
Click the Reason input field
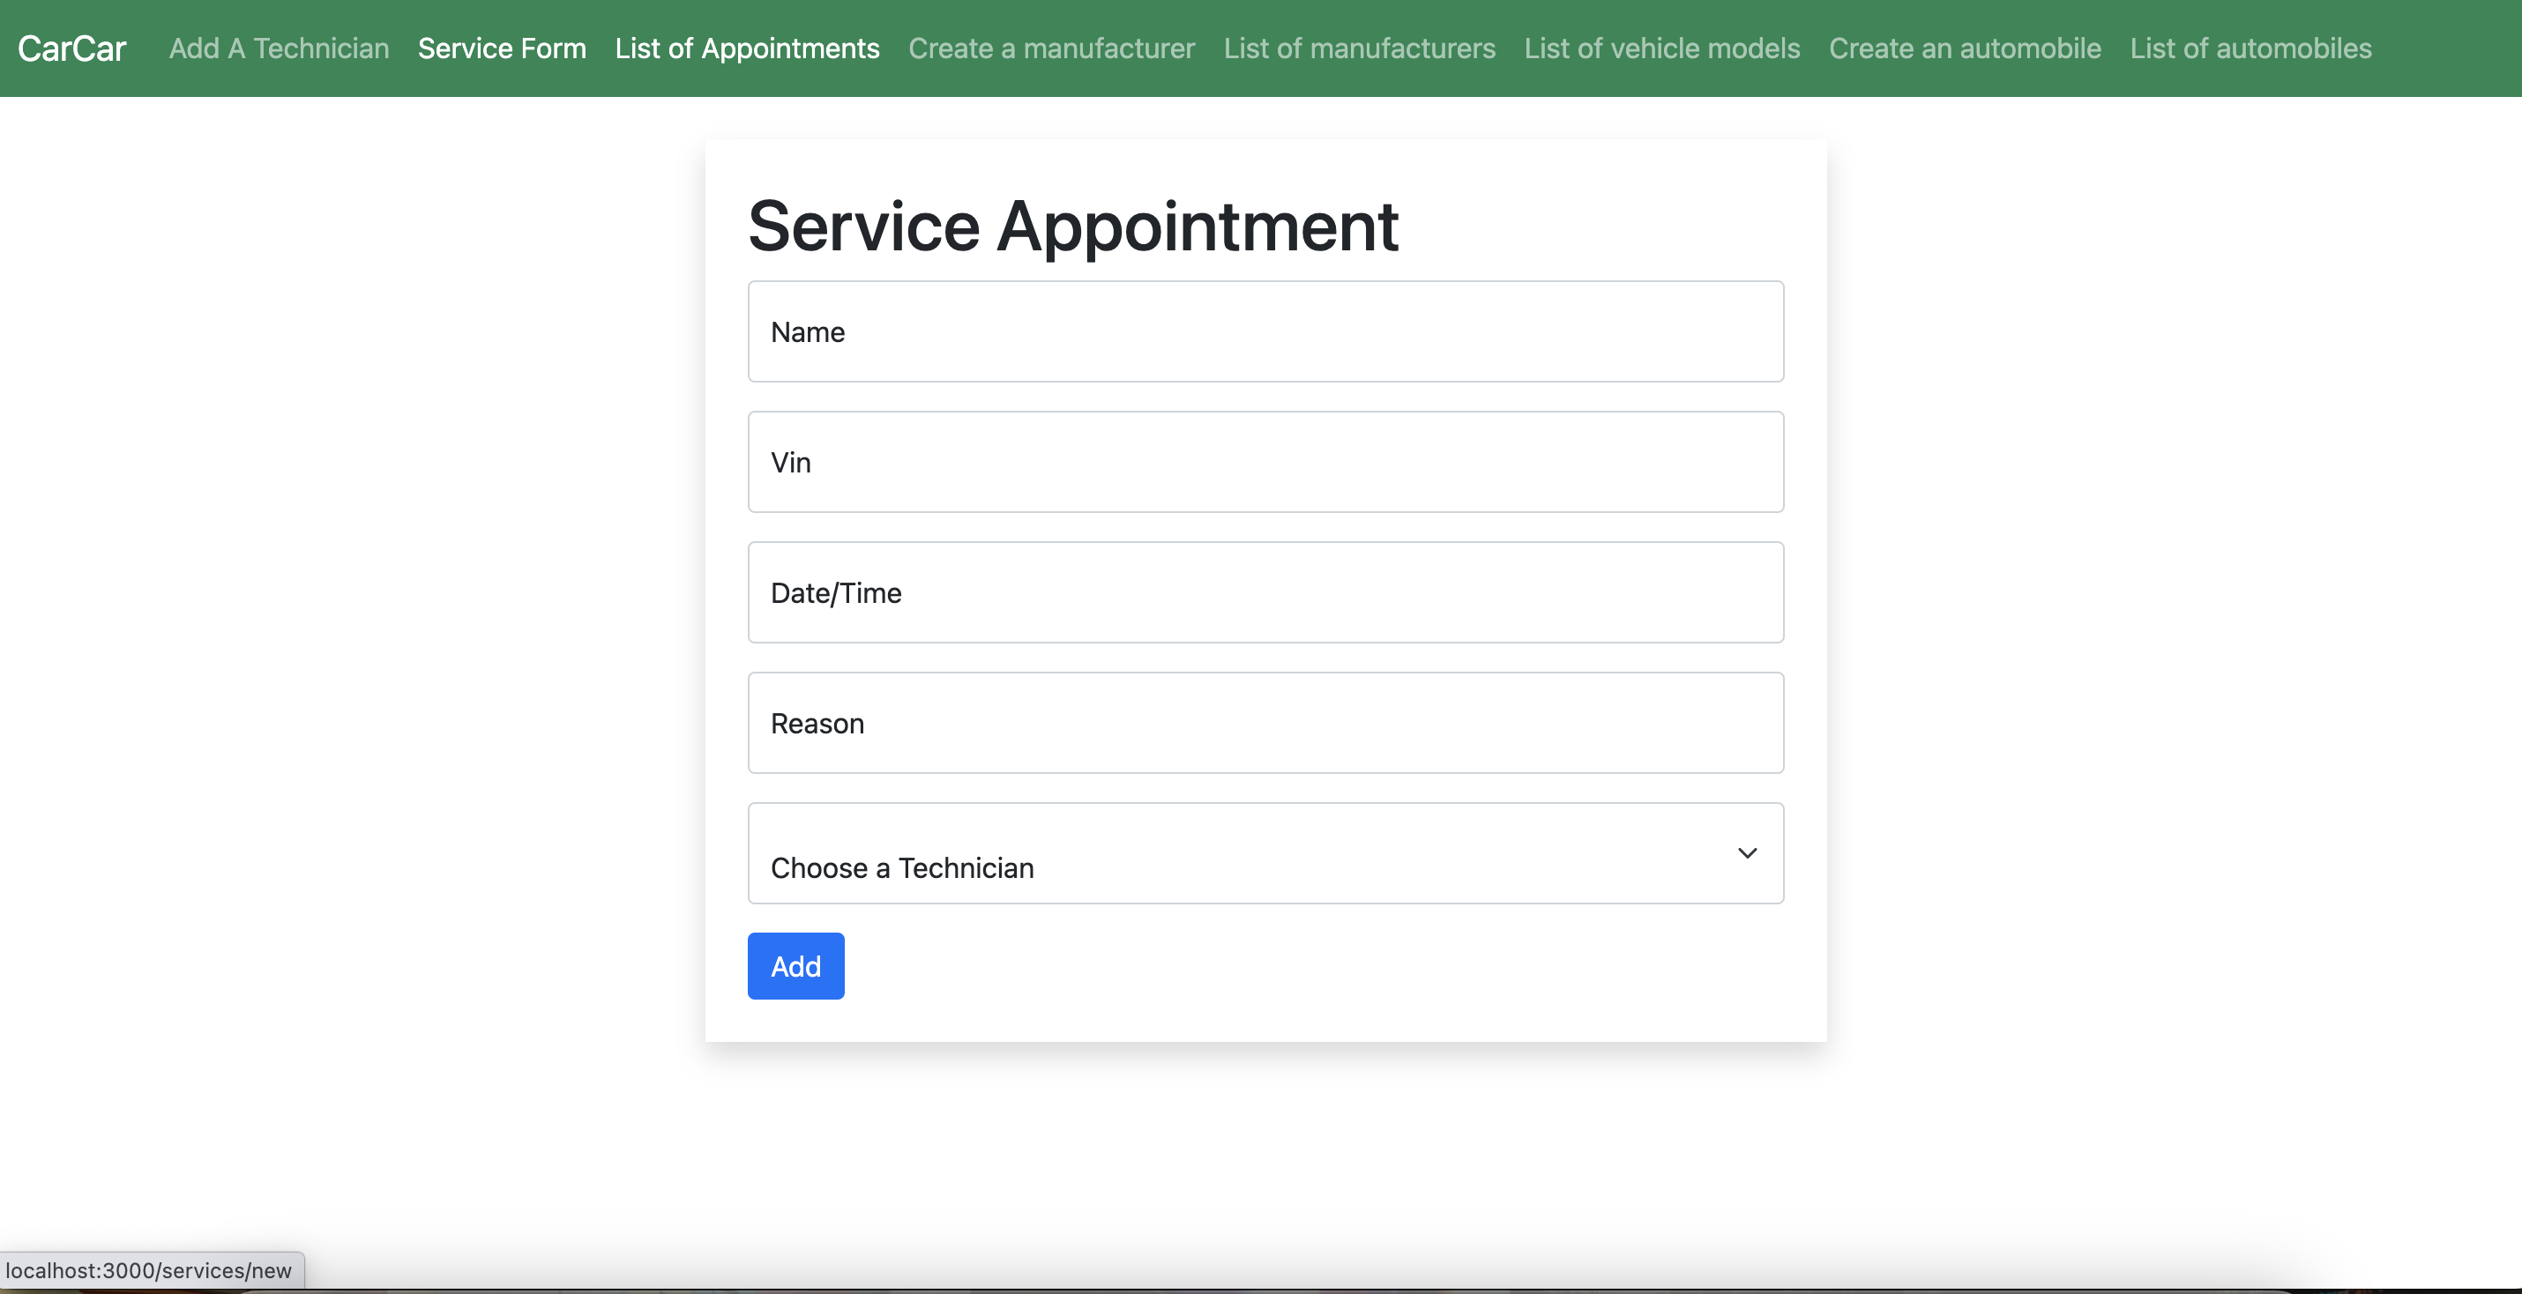pyautogui.click(x=1265, y=724)
